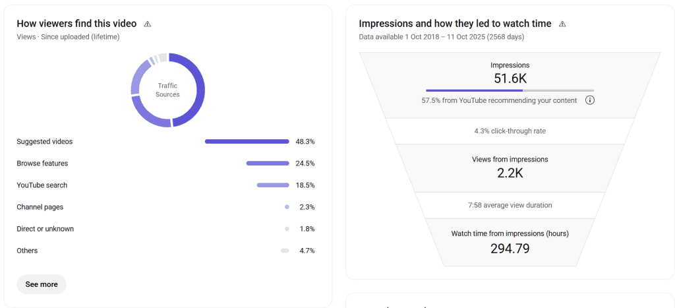Click Watch time from impressions 294.79 value

click(510, 248)
